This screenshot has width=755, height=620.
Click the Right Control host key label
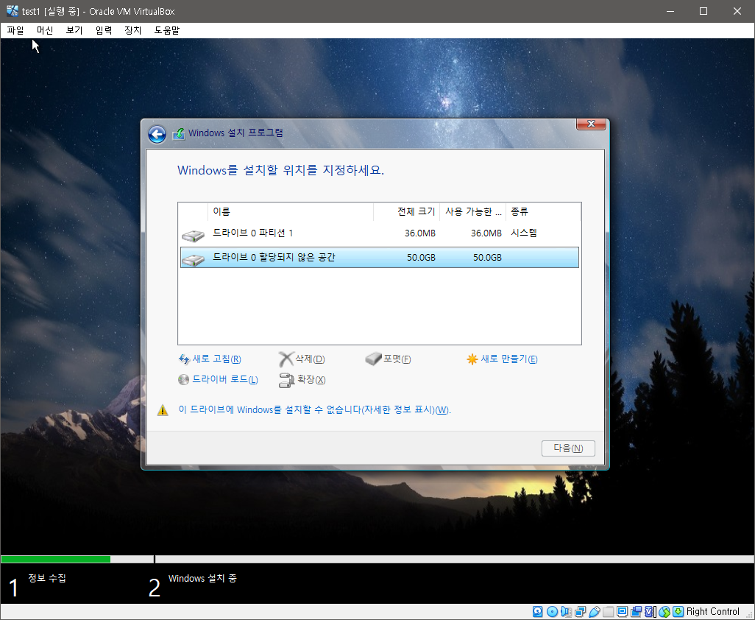[712, 611]
